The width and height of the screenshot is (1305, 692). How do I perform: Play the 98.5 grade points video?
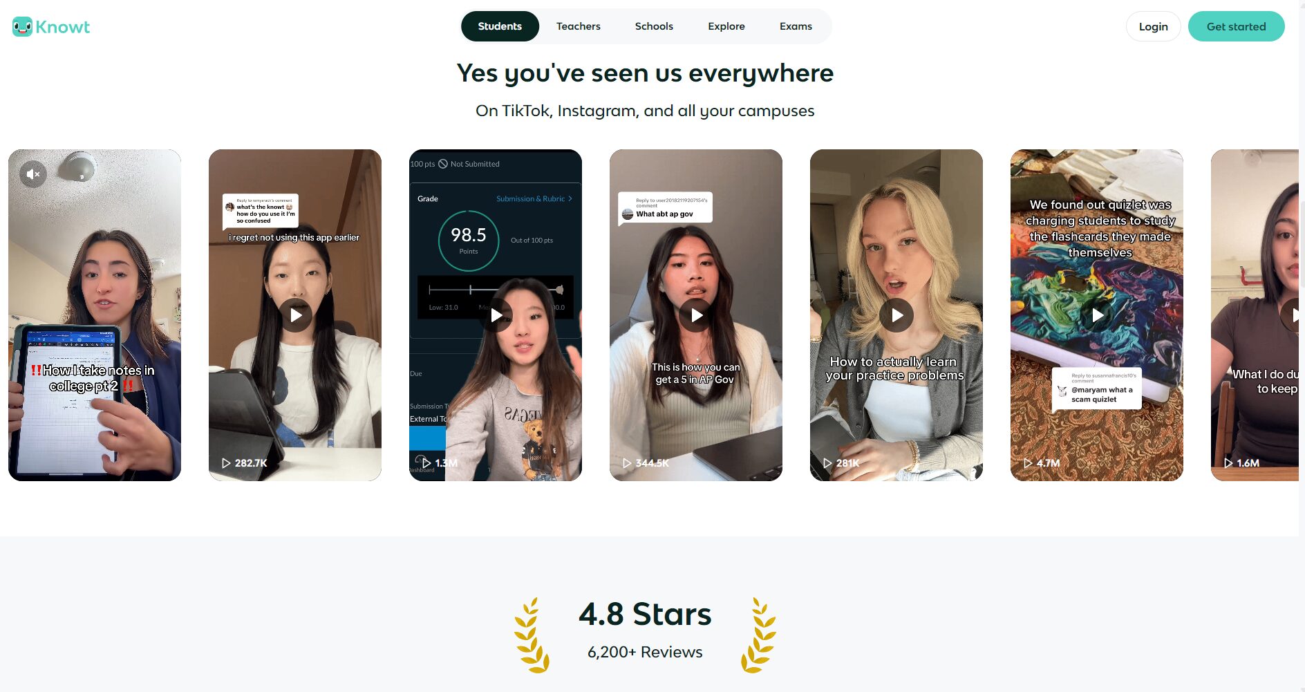(x=496, y=315)
